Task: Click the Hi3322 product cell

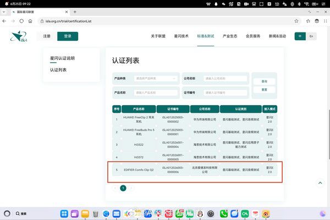Action: point(139,145)
